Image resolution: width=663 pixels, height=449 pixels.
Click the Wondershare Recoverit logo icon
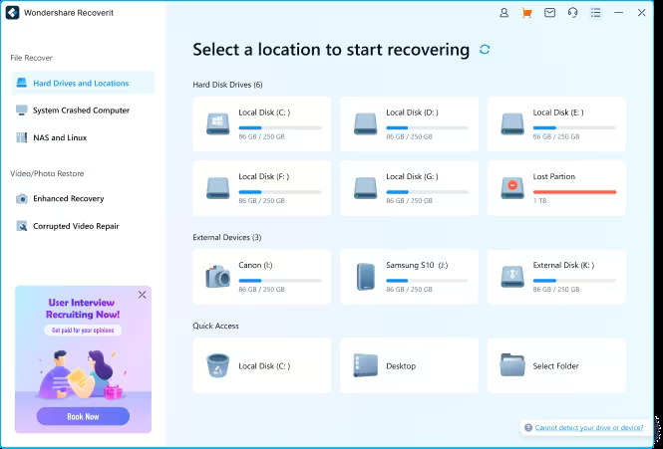[12, 13]
